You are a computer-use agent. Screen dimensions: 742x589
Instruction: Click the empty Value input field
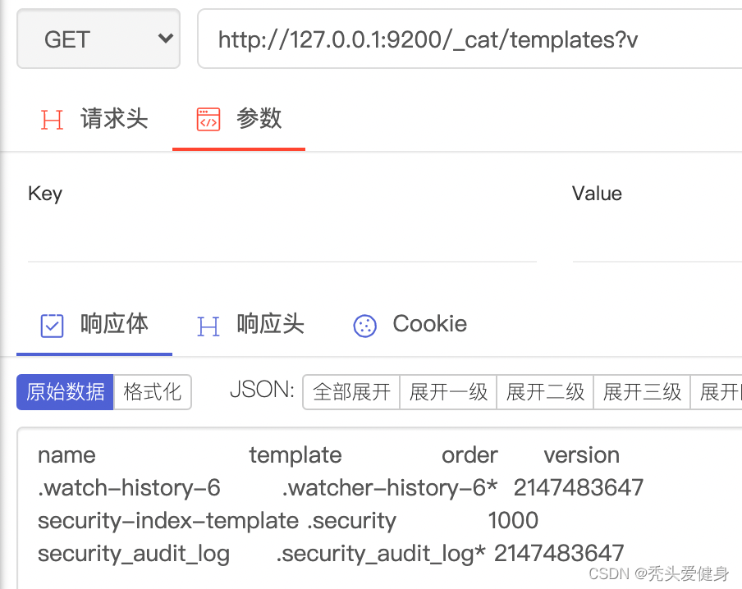[657, 243]
